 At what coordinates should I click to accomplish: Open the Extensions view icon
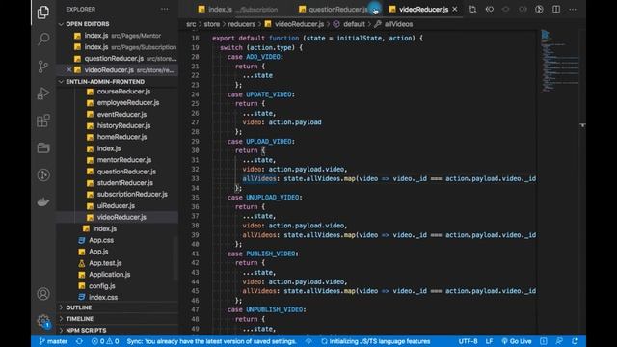click(x=42, y=120)
